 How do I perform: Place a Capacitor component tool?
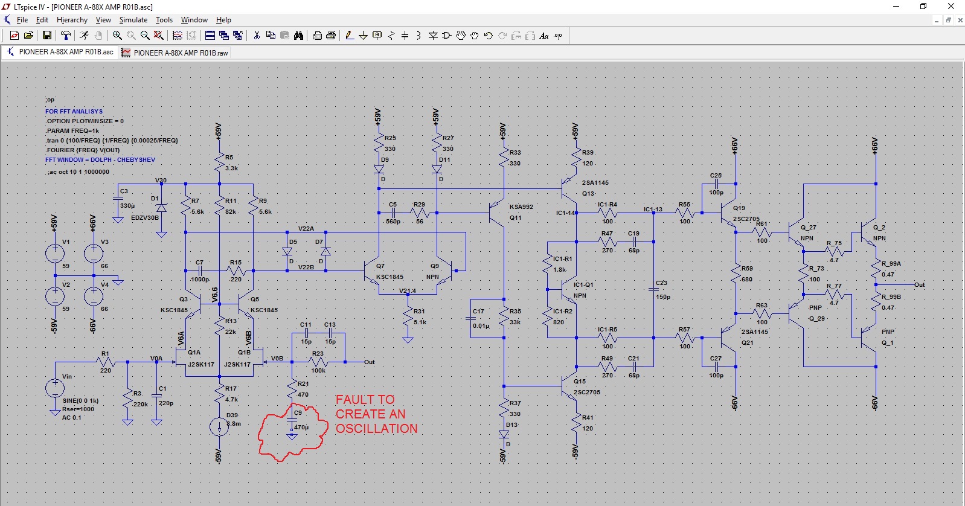(x=405, y=36)
